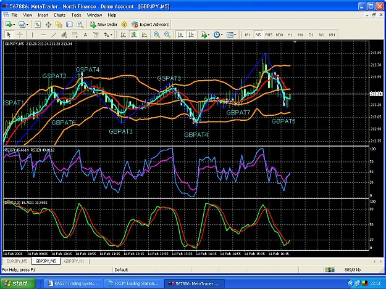
Task: Open the Strategy Tester icon
Action: [80, 24]
